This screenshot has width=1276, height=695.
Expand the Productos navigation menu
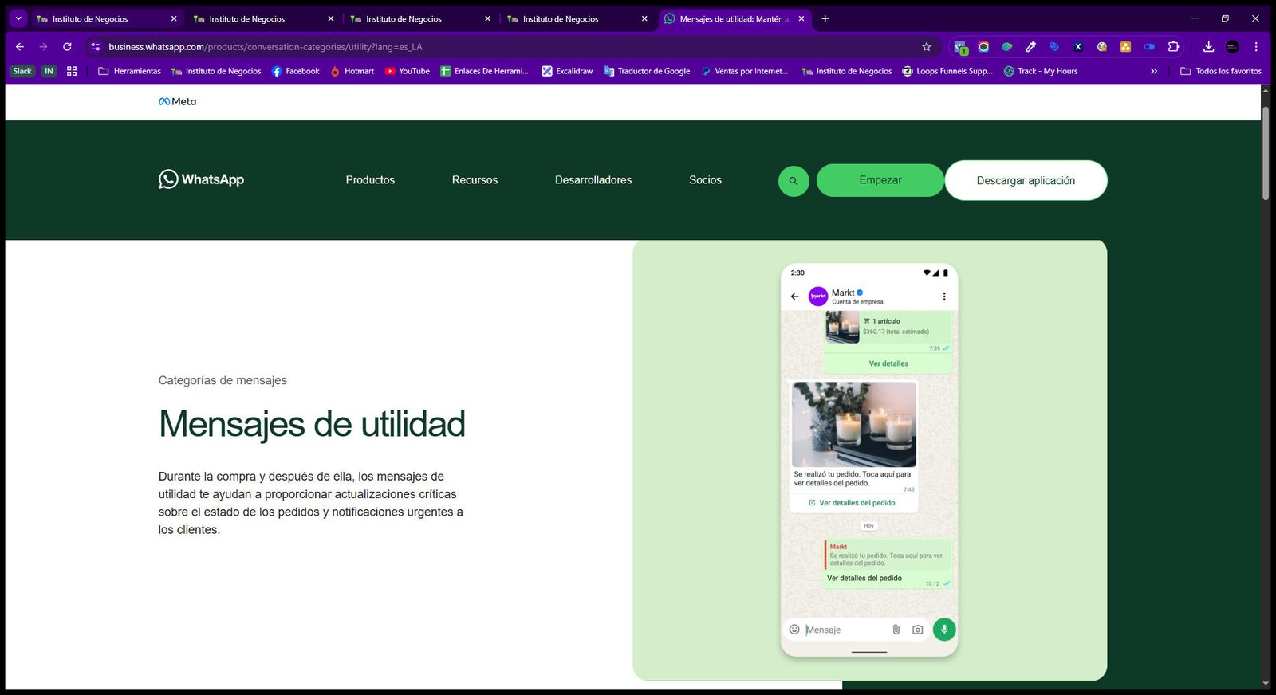[x=370, y=180]
